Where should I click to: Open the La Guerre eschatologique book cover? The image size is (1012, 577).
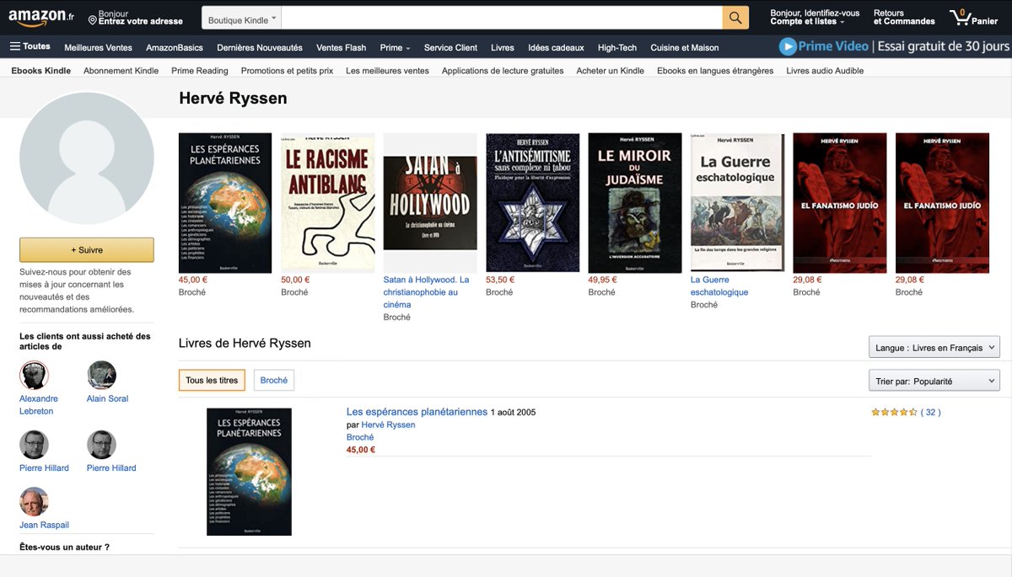click(737, 203)
